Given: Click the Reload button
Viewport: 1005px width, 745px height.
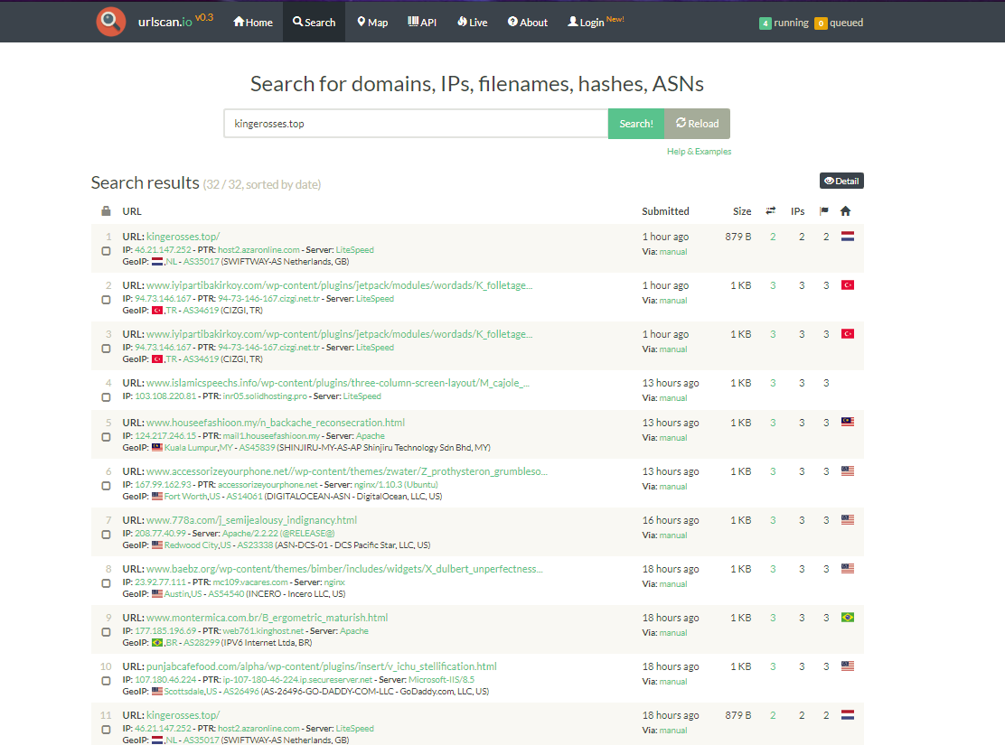Looking at the screenshot, I should coord(697,124).
